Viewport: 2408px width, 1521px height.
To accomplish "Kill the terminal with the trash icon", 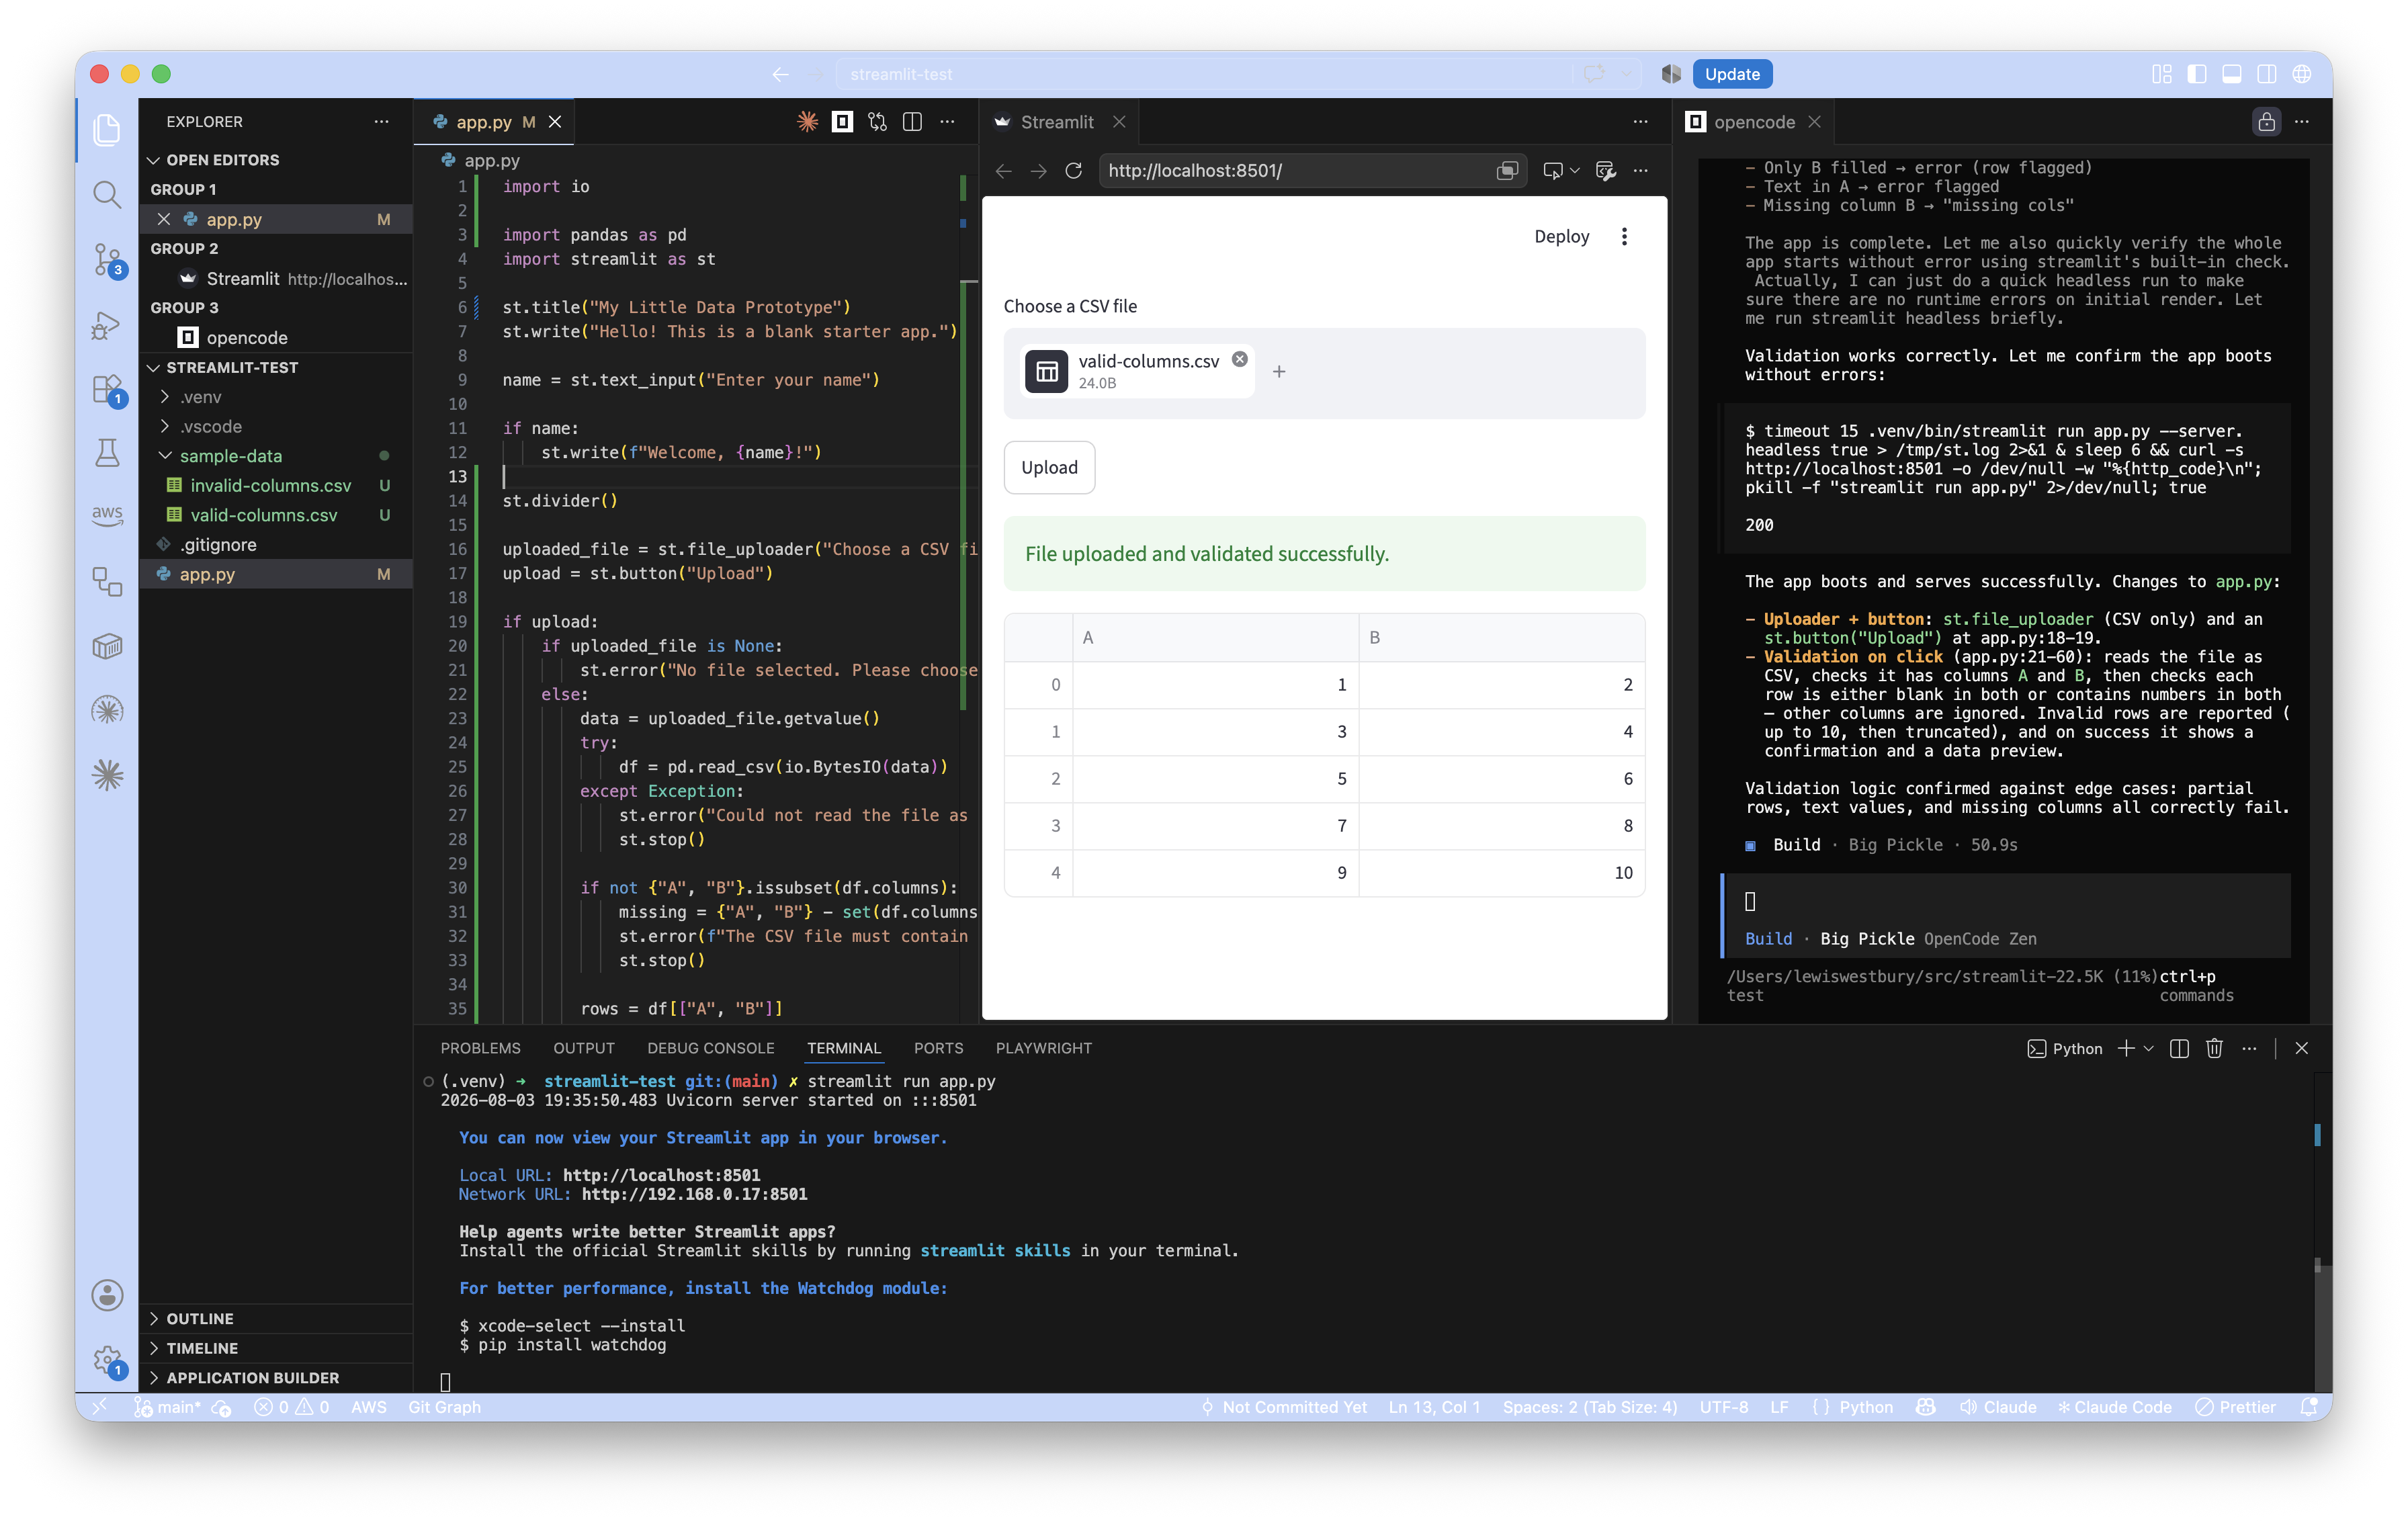I will [x=2214, y=1048].
